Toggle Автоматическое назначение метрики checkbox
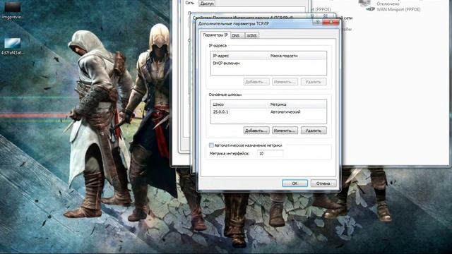This screenshot has height=254, width=452. 211,145
